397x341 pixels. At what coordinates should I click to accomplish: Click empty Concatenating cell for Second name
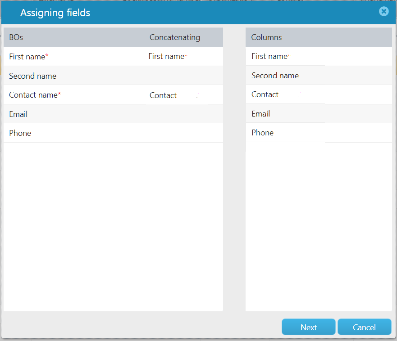[183, 76]
